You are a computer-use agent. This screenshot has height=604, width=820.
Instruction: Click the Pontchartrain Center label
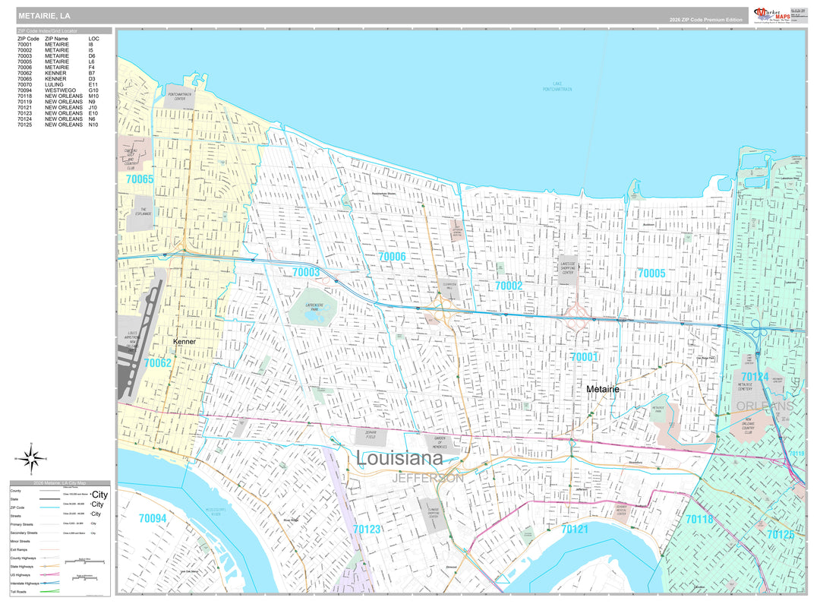coord(180,96)
